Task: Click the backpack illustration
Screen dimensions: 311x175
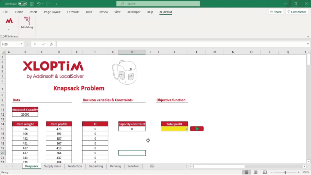Action: click(124, 72)
